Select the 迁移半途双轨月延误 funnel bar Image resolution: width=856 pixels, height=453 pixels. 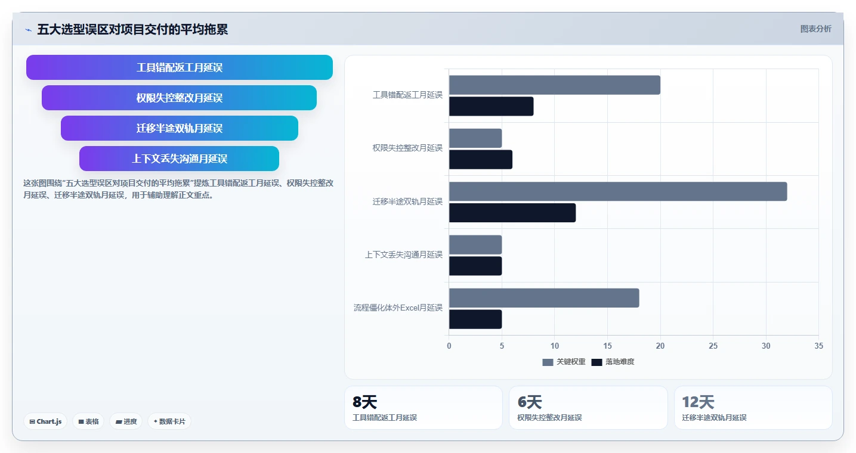click(180, 128)
